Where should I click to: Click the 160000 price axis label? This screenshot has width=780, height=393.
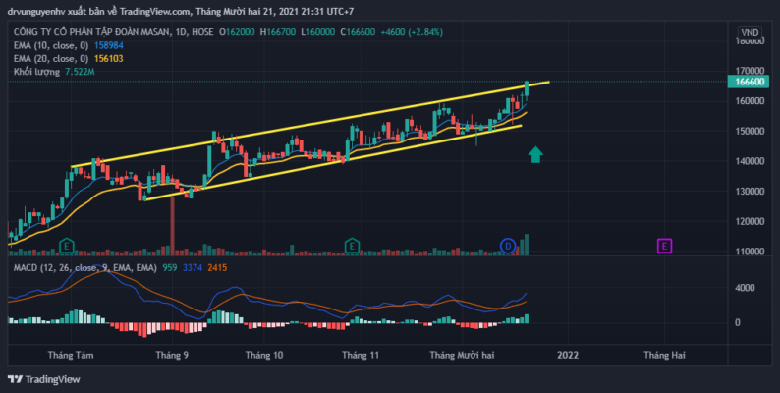750,101
